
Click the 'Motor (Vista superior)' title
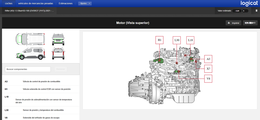coord(133,23)
